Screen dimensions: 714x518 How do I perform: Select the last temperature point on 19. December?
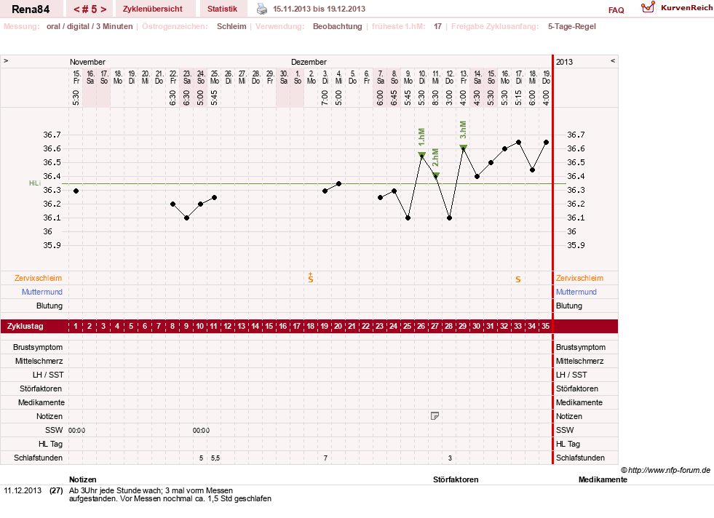pyautogui.click(x=547, y=143)
